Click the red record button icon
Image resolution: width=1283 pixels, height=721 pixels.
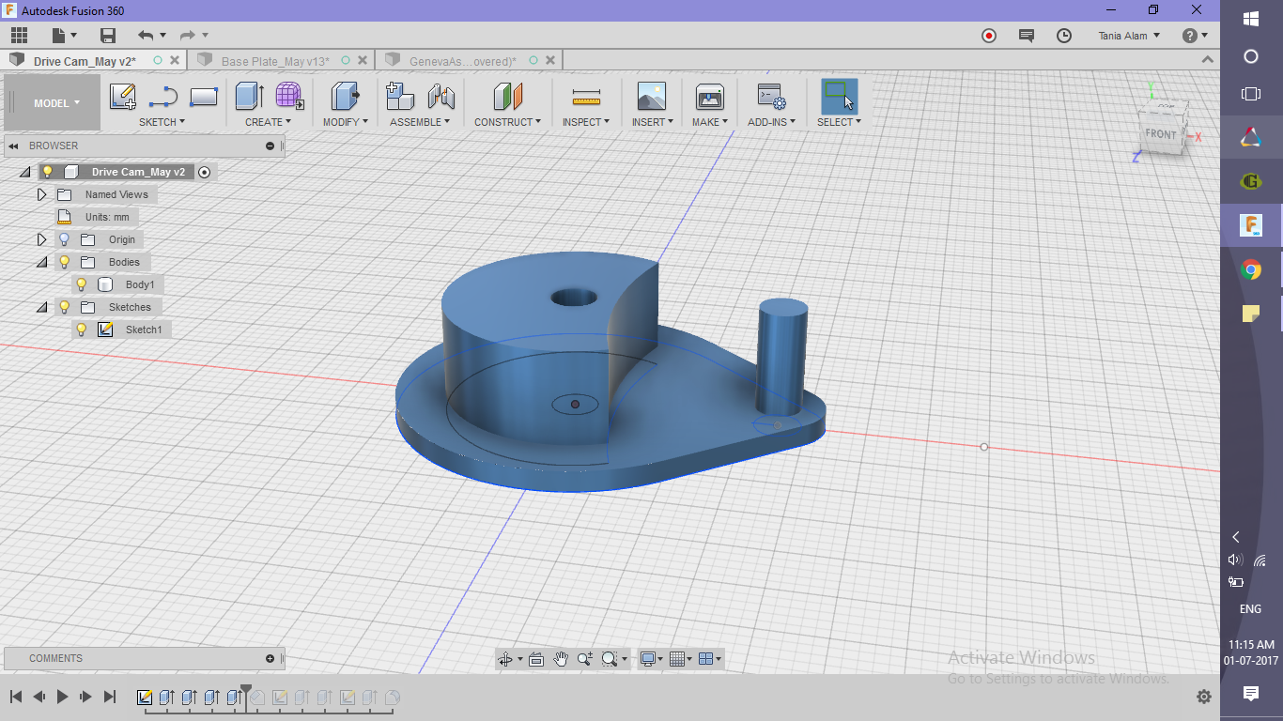point(989,36)
